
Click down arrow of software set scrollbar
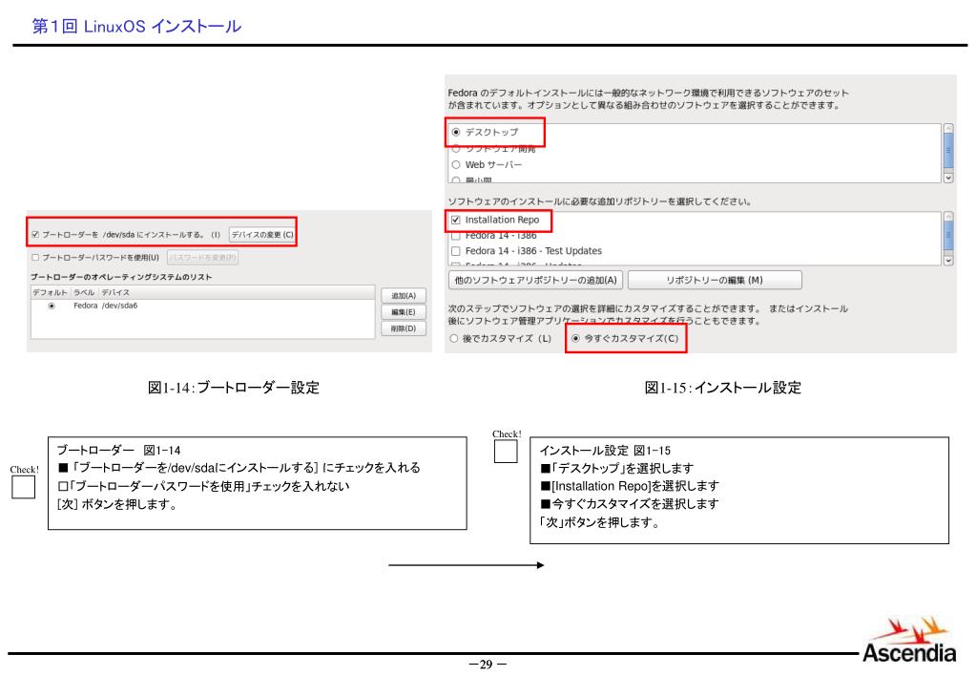pos(948,179)
